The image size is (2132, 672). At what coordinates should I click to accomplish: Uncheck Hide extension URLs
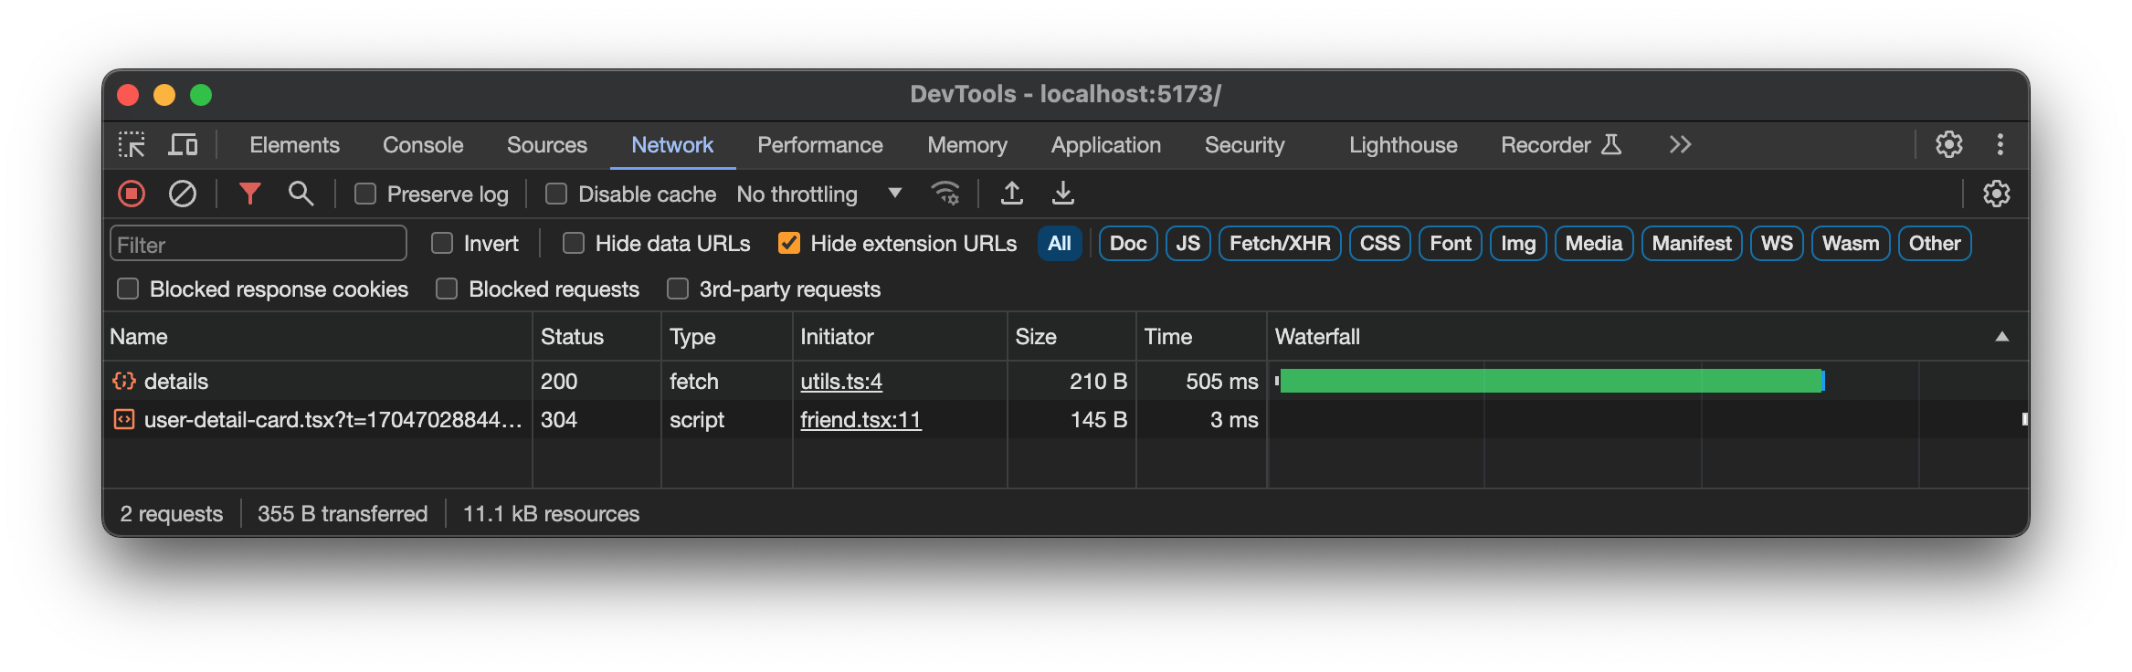tap(789, 243)
